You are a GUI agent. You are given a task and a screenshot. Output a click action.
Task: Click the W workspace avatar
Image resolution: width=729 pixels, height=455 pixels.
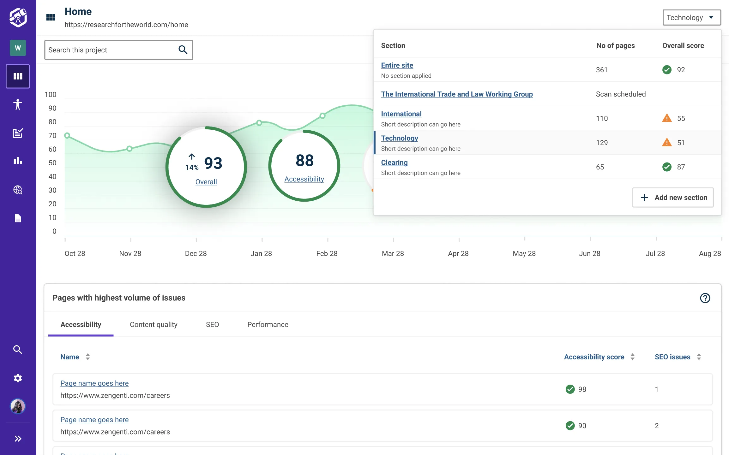(18, 48)
